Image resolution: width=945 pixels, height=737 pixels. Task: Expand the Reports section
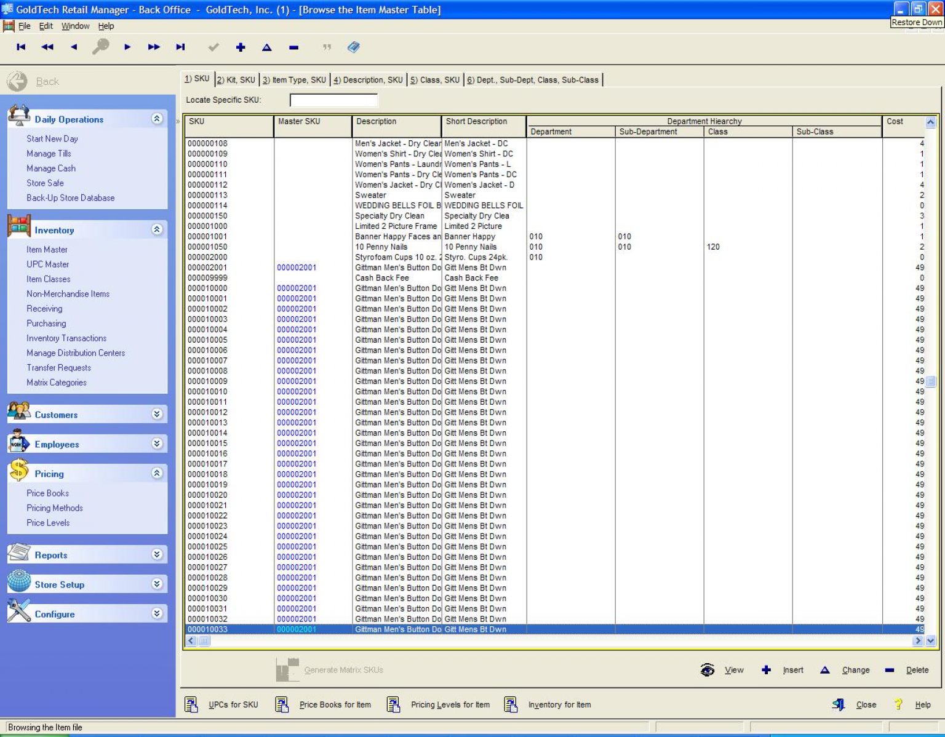(x=158, y=554)
